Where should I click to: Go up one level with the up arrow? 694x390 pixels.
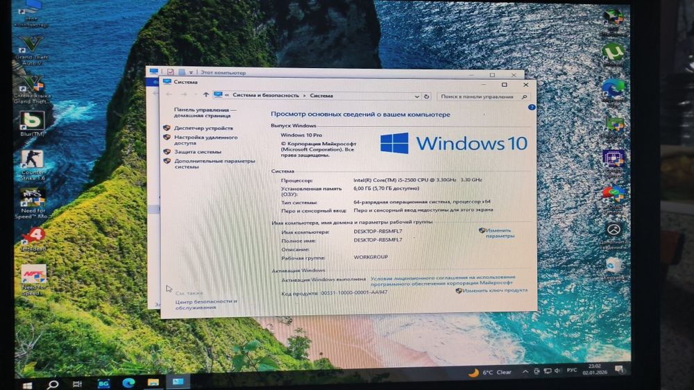(206, 95)
